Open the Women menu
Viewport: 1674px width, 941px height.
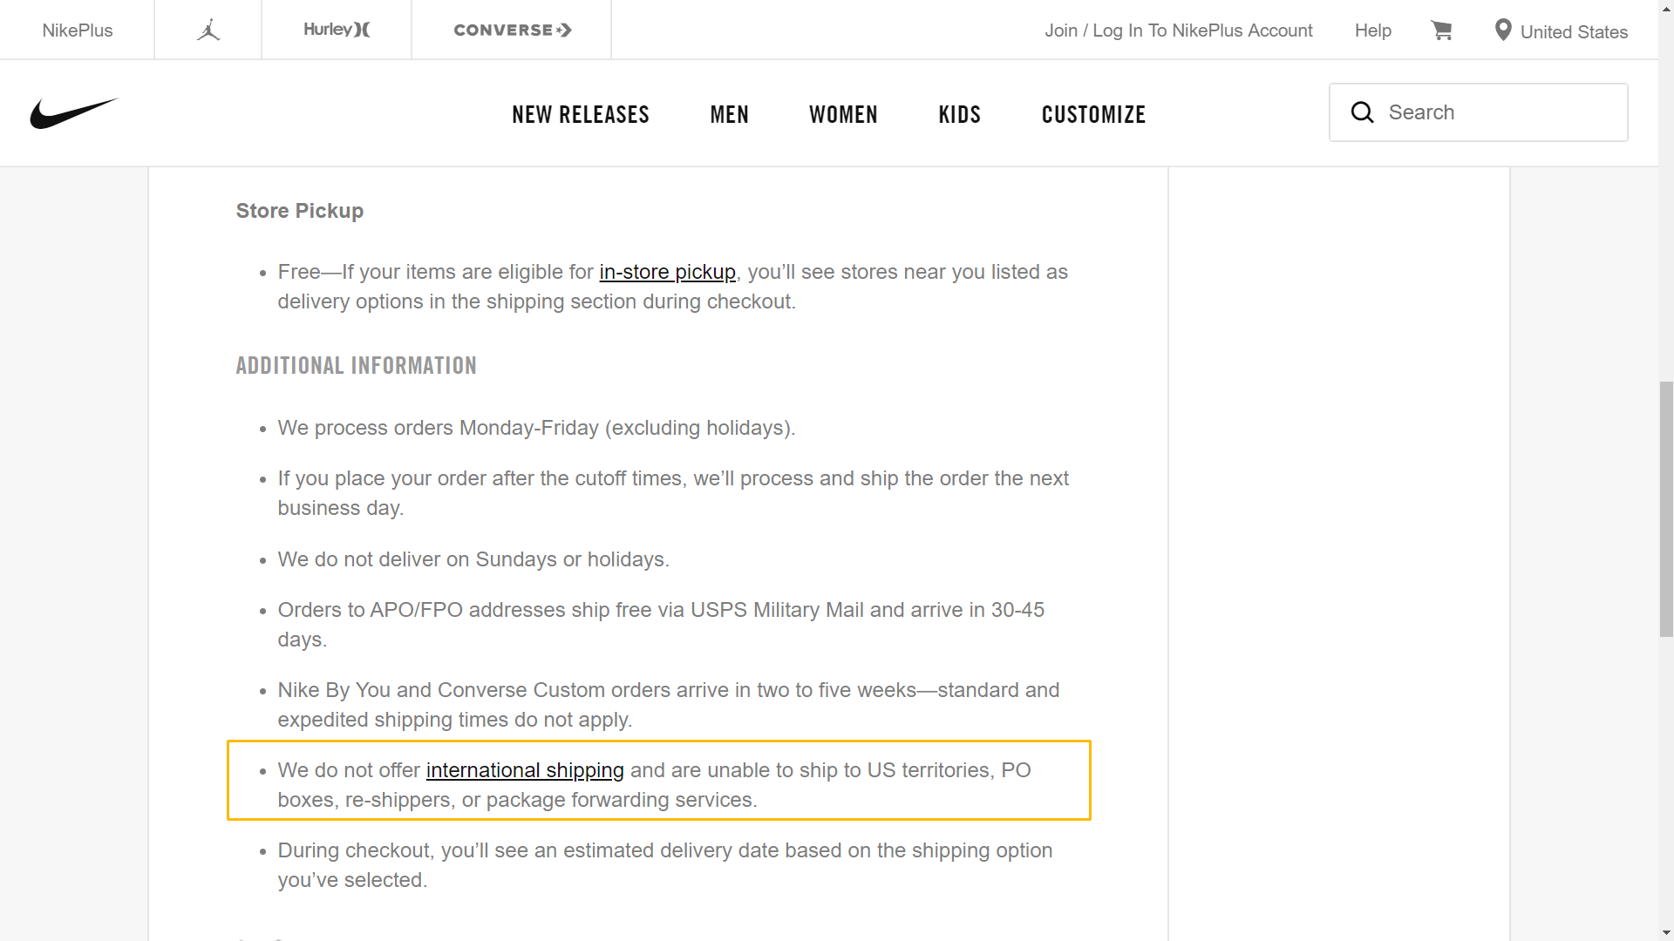click(x=843, y=114)
